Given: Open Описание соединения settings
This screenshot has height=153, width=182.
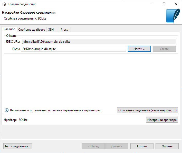Looking at the screenshot, I should pyautogui.click(x=147, y=110).
